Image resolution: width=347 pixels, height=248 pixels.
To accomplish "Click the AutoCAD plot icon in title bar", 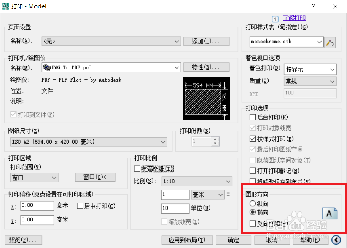I will (5, 6).
